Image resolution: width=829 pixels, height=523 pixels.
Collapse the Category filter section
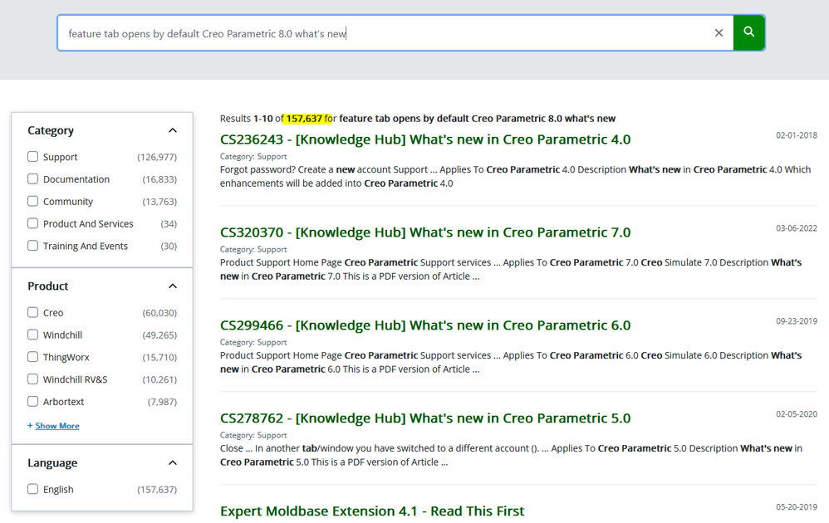[x=173, y=130]
